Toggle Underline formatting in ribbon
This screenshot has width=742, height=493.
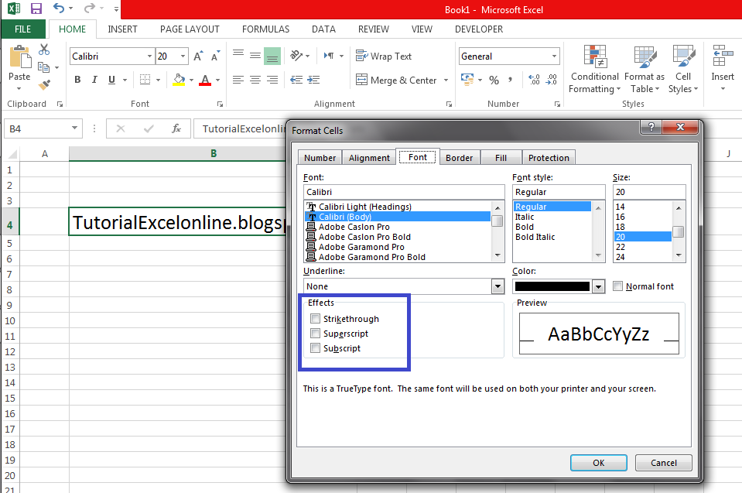click(111, 80)
